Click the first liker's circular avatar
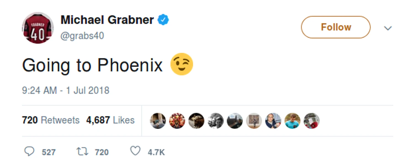Image resolution: width=403 pixels, height=167 pixels. click(158, 121)
